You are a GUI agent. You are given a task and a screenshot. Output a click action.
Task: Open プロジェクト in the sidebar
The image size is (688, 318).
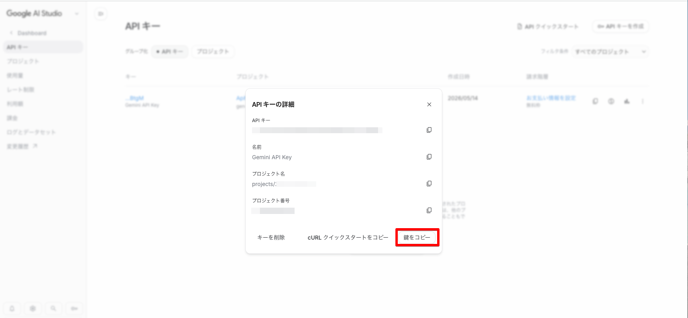[x=23, y=61]
